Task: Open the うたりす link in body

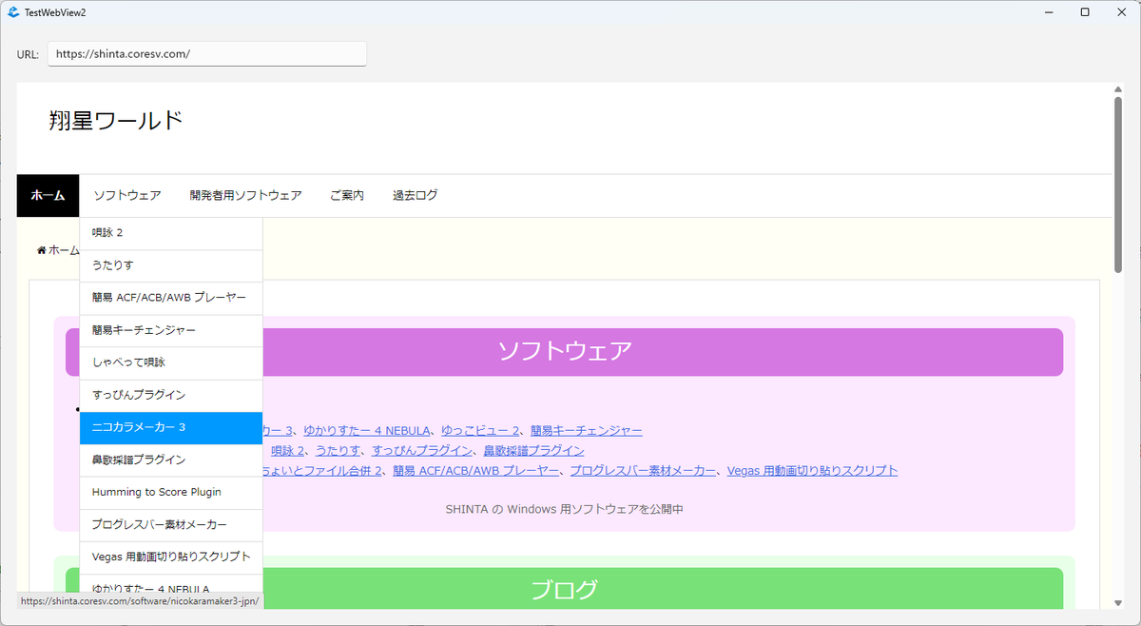Action: (x=338, y=451)
